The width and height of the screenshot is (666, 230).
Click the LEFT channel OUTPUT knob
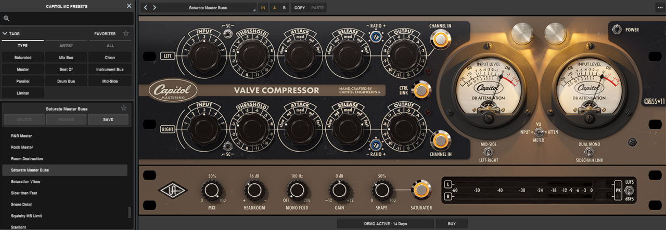[x=404, y=55]
